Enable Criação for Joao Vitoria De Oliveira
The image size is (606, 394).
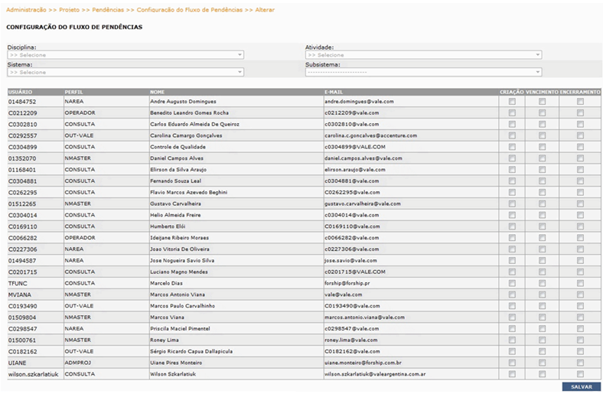coord(512,249)
